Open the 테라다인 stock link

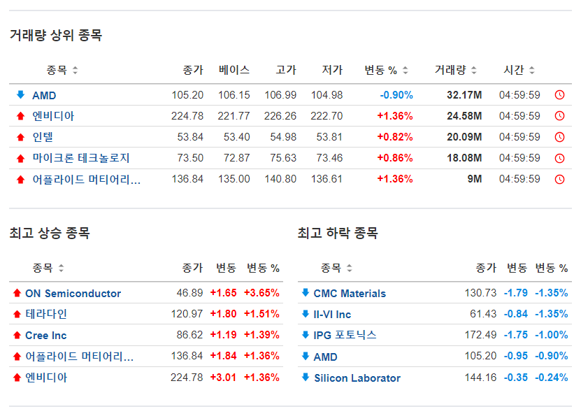[46, 314]
